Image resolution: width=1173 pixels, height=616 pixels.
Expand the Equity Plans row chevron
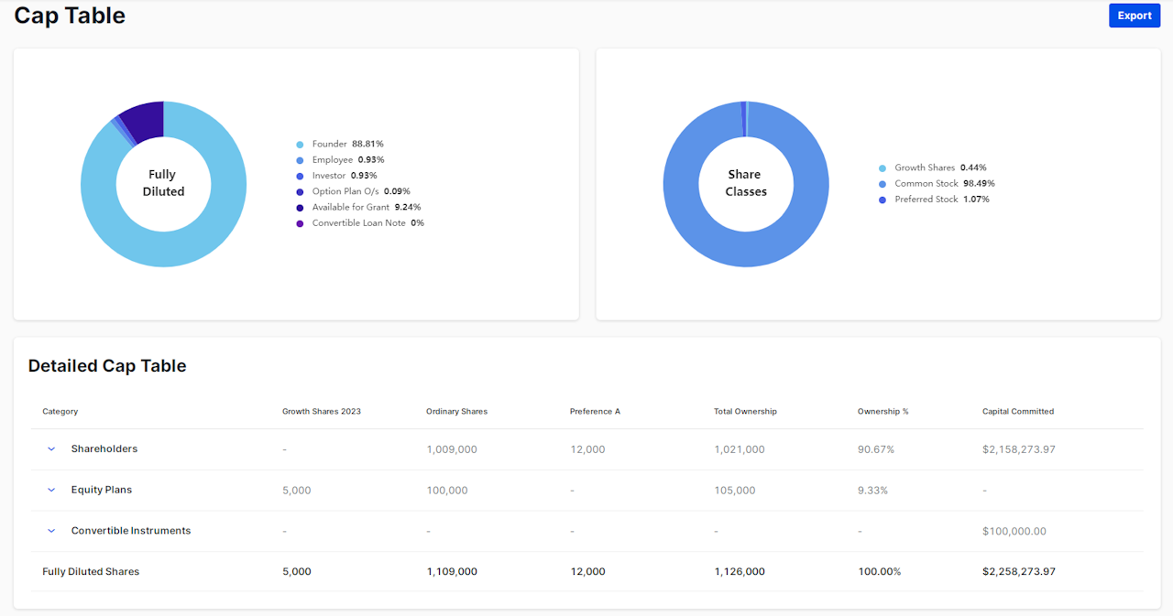(x=51, y=491)
